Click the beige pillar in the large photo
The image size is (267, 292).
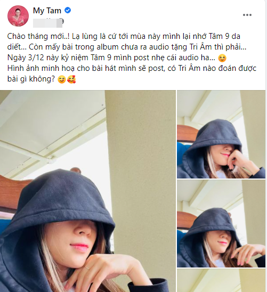pyautogui.click(x=141, y=168)
